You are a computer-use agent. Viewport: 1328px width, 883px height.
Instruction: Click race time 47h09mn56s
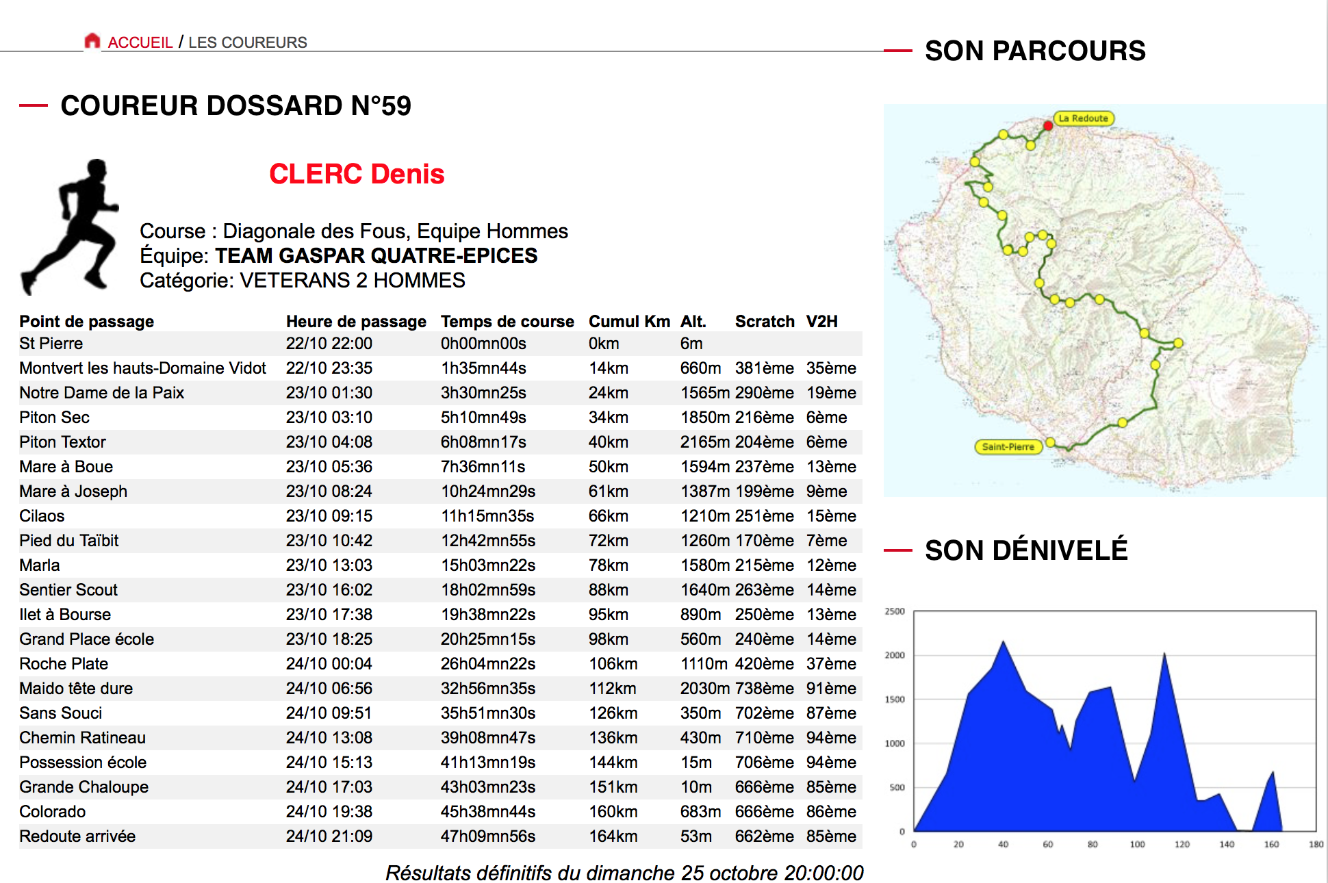[x=488, y=836]
